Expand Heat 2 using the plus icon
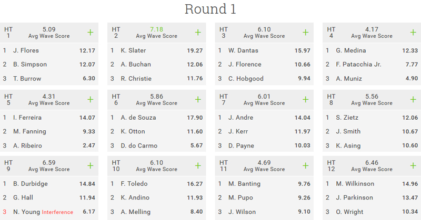Image resolution: width=421 pixels, height=220 pixels. tap(198, 33)
